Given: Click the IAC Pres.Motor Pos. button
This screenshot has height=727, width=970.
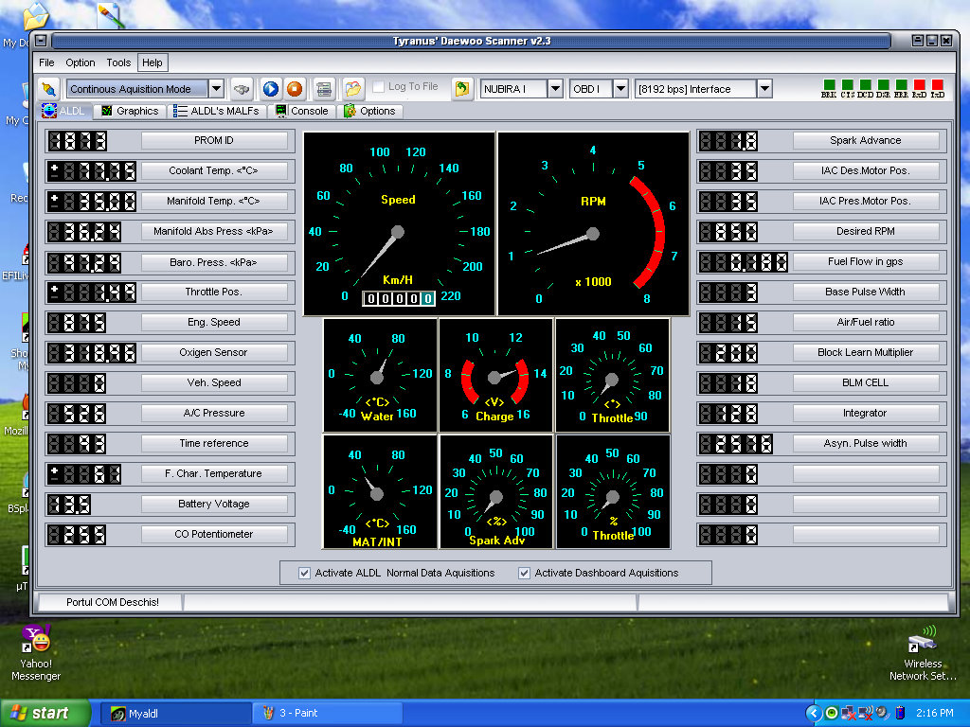Looking at the screenshot, I should click(866, 201).
